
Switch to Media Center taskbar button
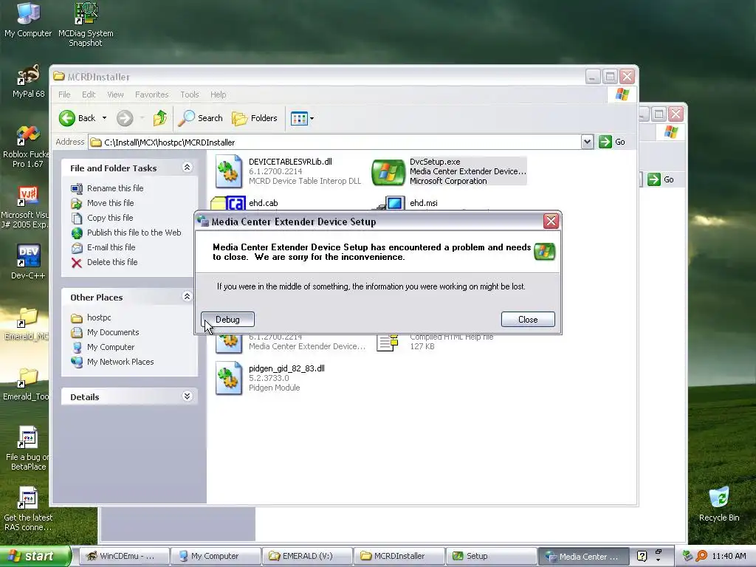pos(583,556)
